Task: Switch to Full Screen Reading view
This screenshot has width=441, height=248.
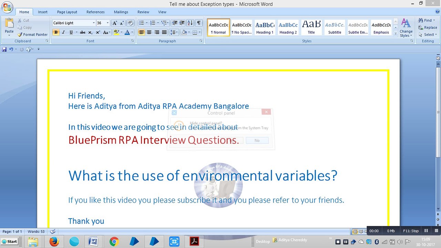Action: [x=361, y=231]
